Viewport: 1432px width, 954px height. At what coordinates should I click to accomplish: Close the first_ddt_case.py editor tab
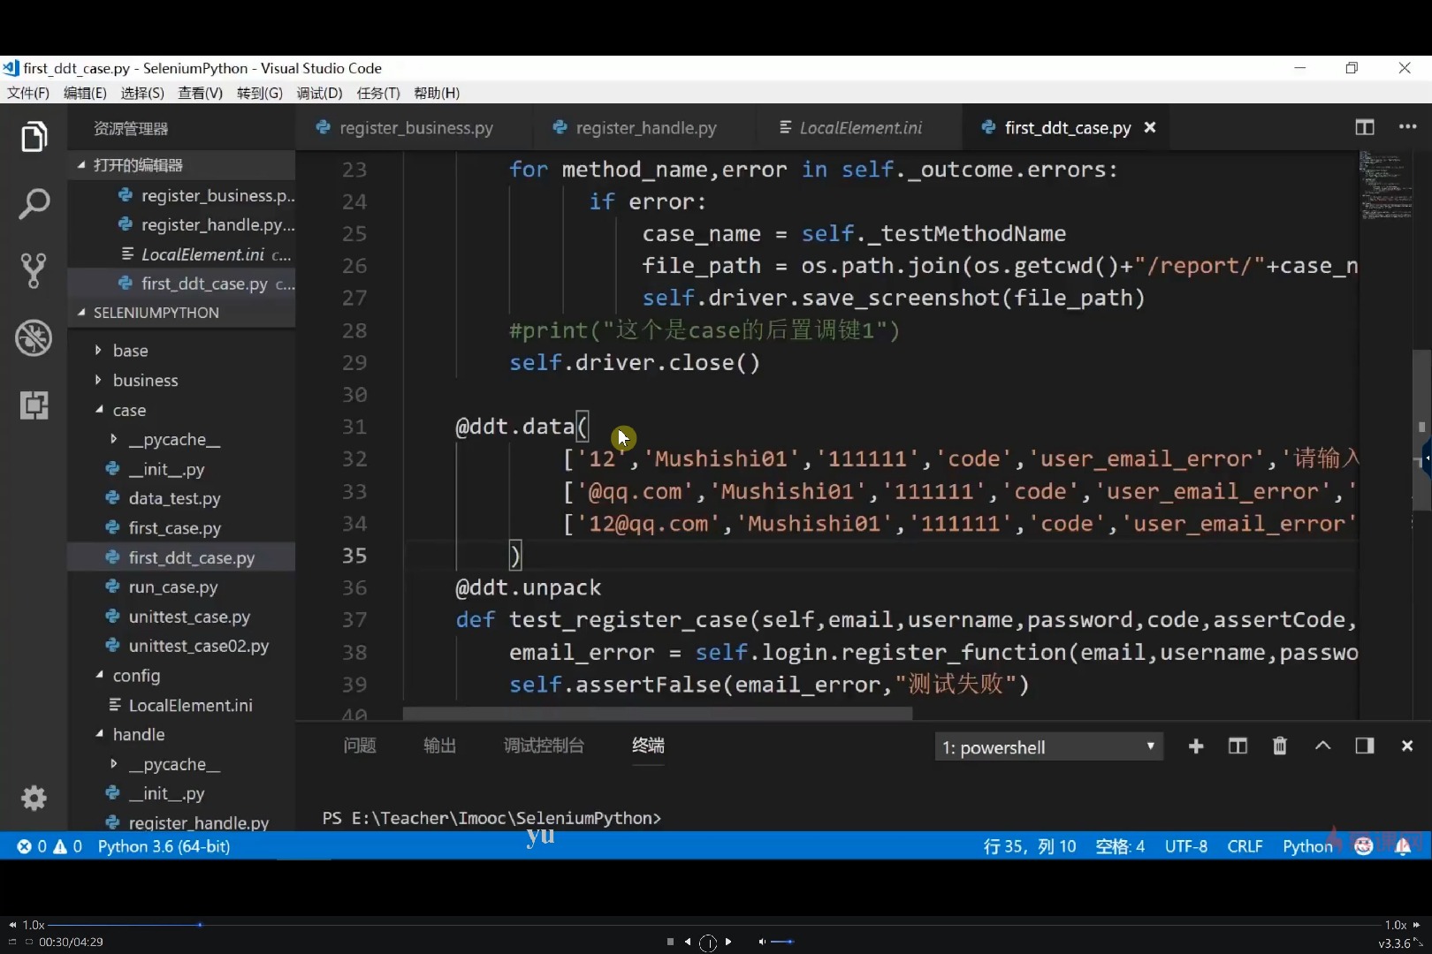click(1150, 127)
